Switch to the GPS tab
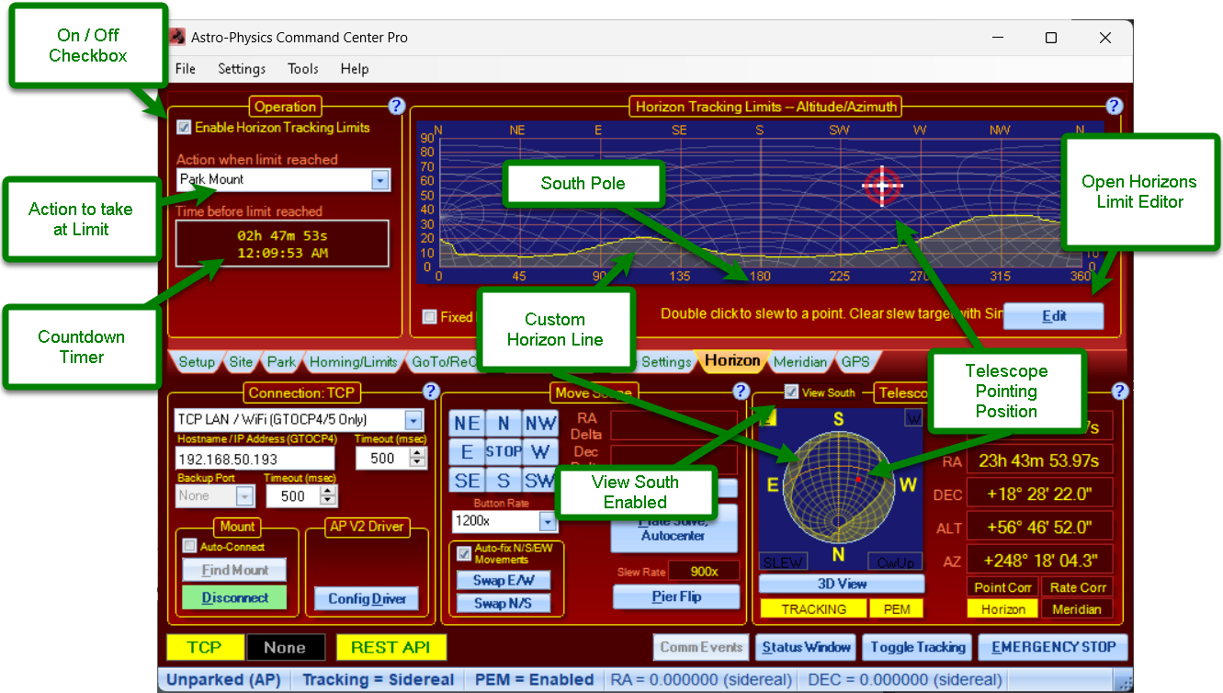The height and width of the screenshot is (693, 1223). click(855, 362)
